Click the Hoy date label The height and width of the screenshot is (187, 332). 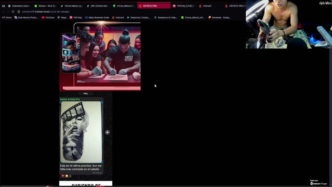[x=86, y=93]
